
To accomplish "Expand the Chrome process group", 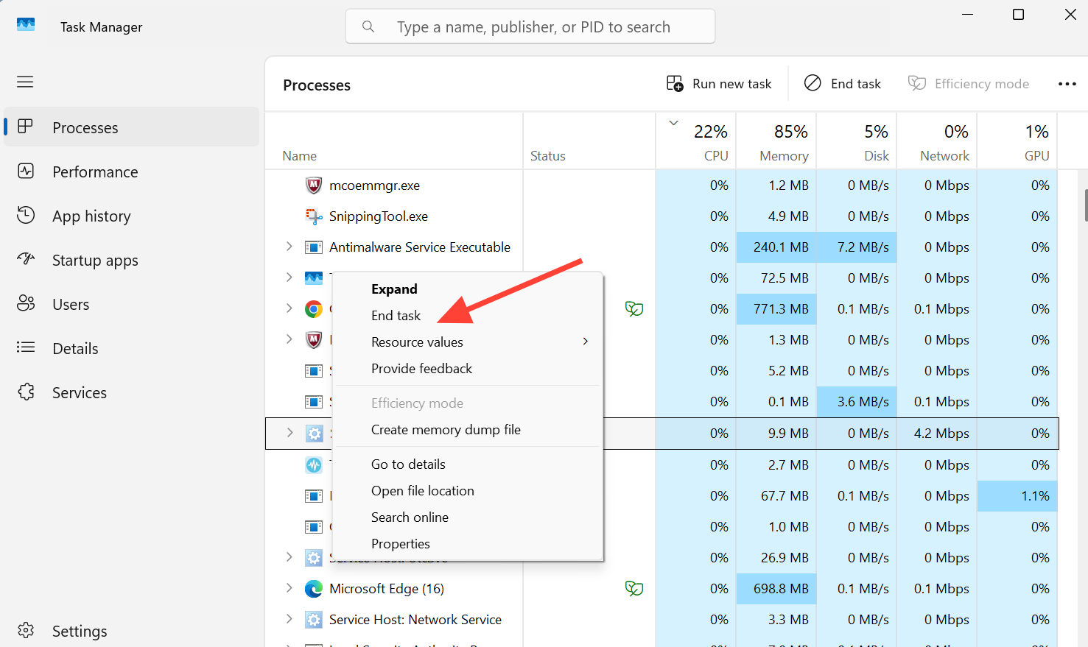I will (x=289, y=308).
